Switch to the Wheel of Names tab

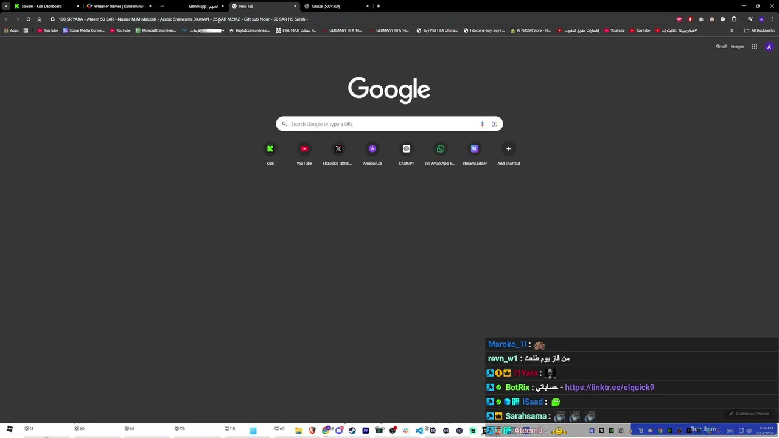pyautogui.click(x=119, y=6)
